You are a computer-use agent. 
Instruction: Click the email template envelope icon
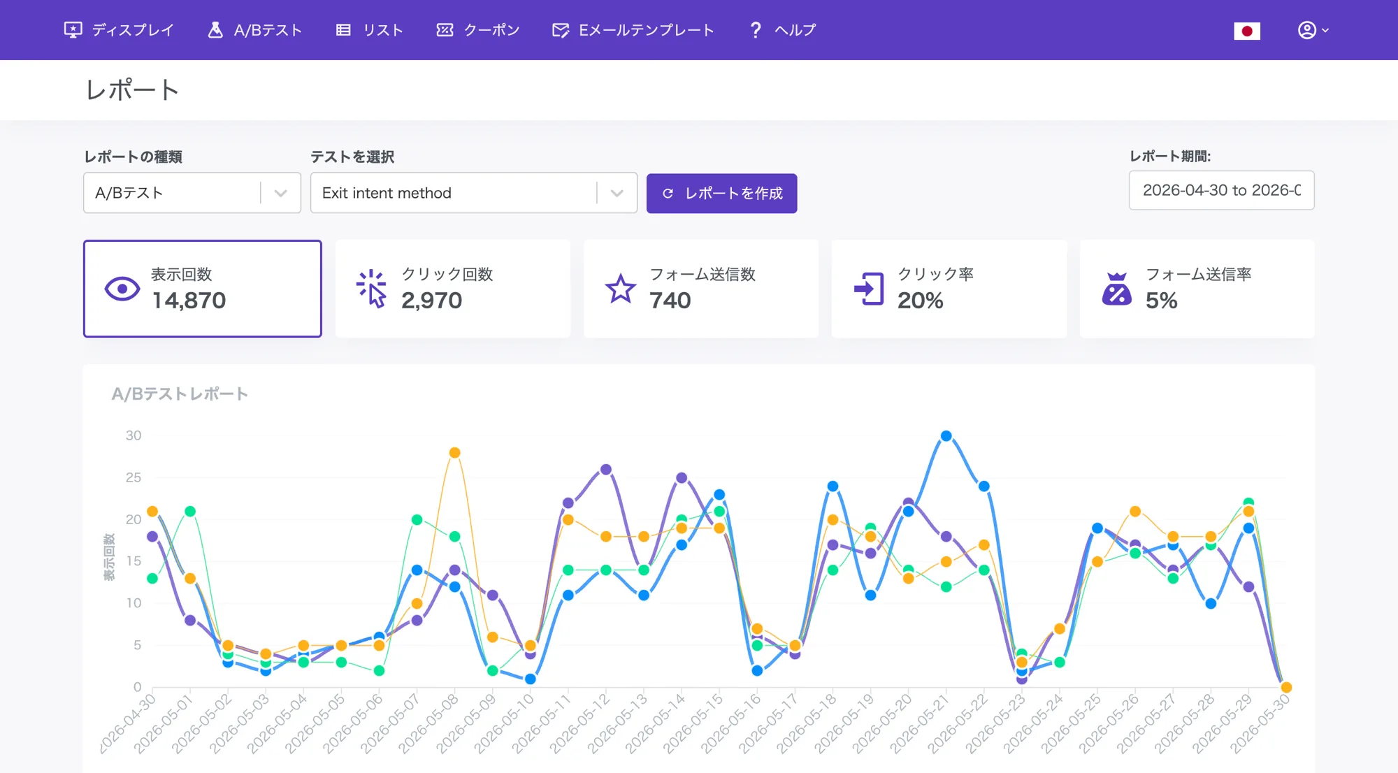point(560,30)
